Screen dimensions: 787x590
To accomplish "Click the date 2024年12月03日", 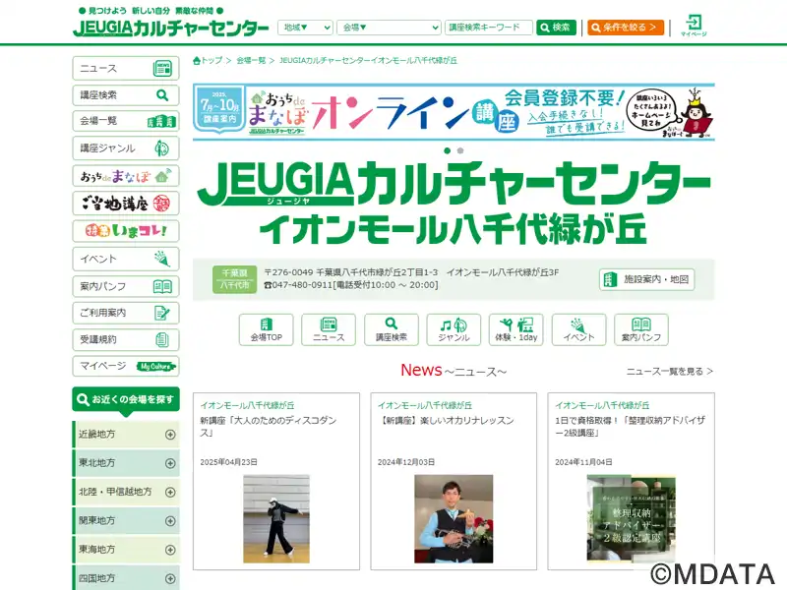I will point(406,462).
